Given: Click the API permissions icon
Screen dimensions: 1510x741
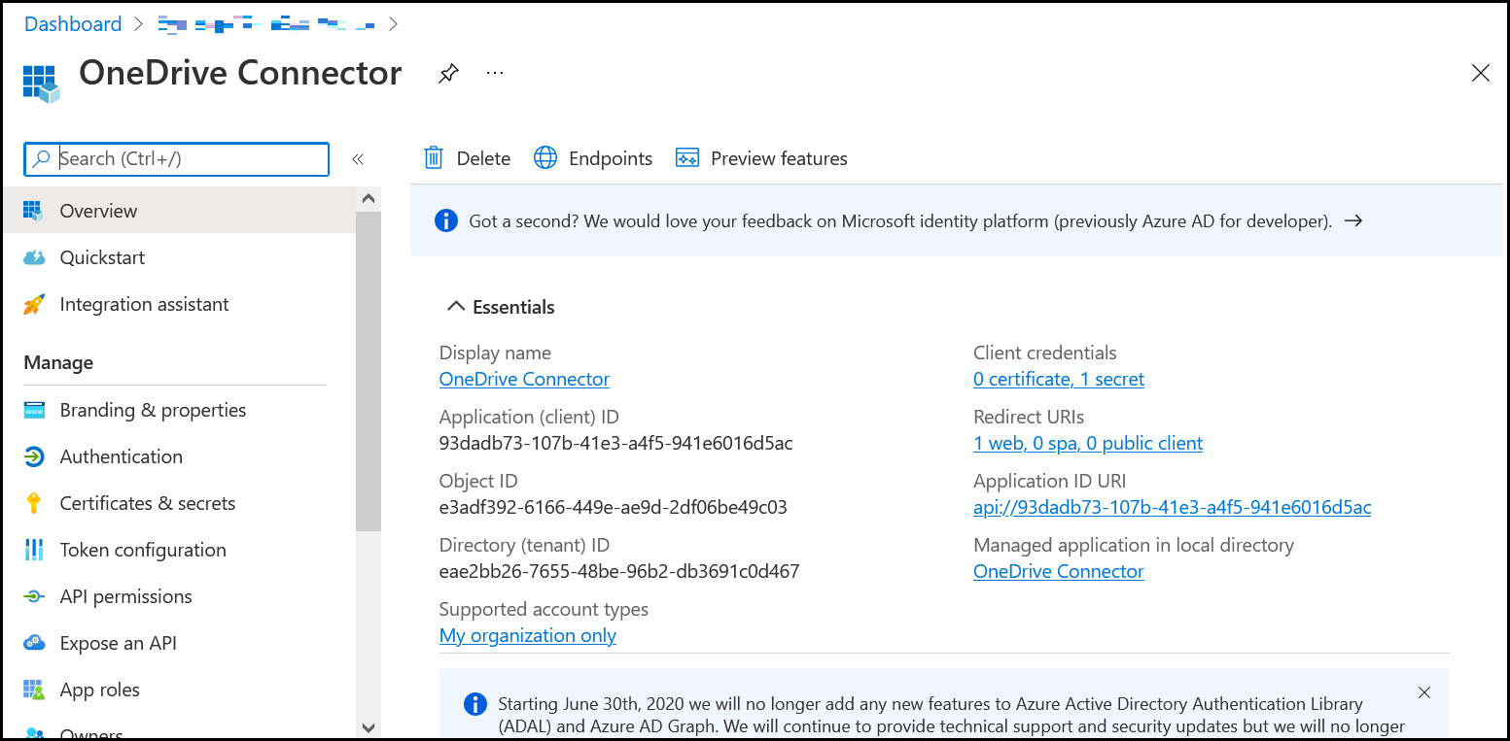Looking at the screenshot, I should coord(34,596).
